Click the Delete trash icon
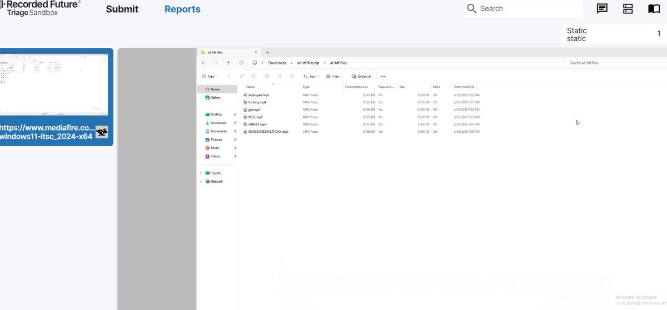The width and height of the screenshot is (667, 310). (292, 76)
